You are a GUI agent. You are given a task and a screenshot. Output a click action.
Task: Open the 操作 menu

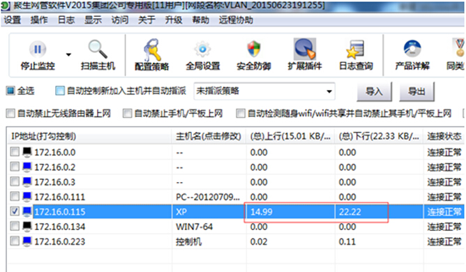click(x=39, y=20)
